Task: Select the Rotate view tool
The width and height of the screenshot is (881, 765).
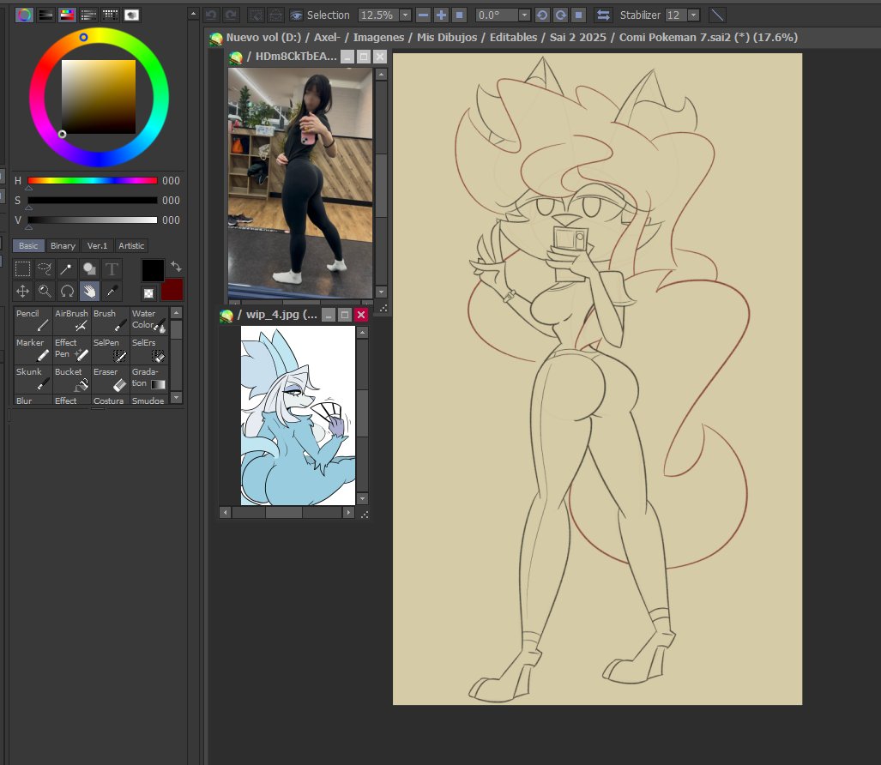Action: pyautogui.click(x=67, y=291)
